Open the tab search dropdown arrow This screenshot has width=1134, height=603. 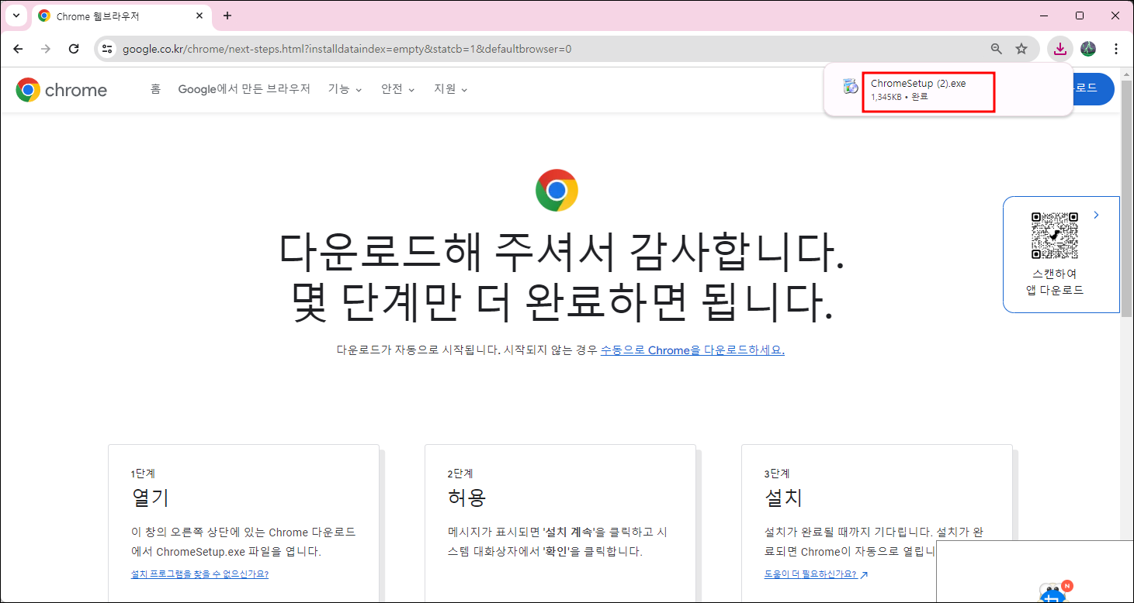point(16,16)
